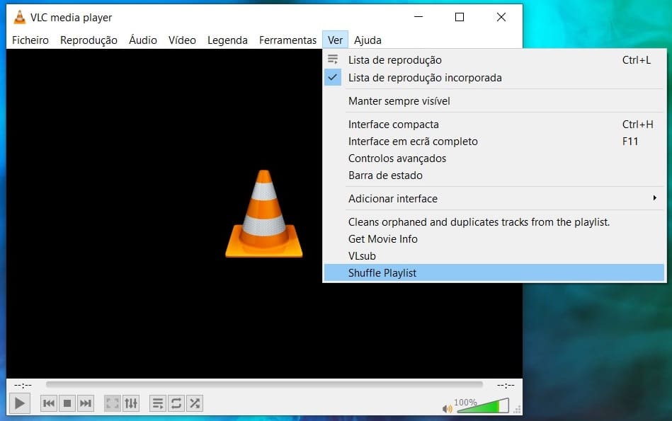672x421 pixels.
Task: Open the VLsub extension
Action: (x=494, y=256)
